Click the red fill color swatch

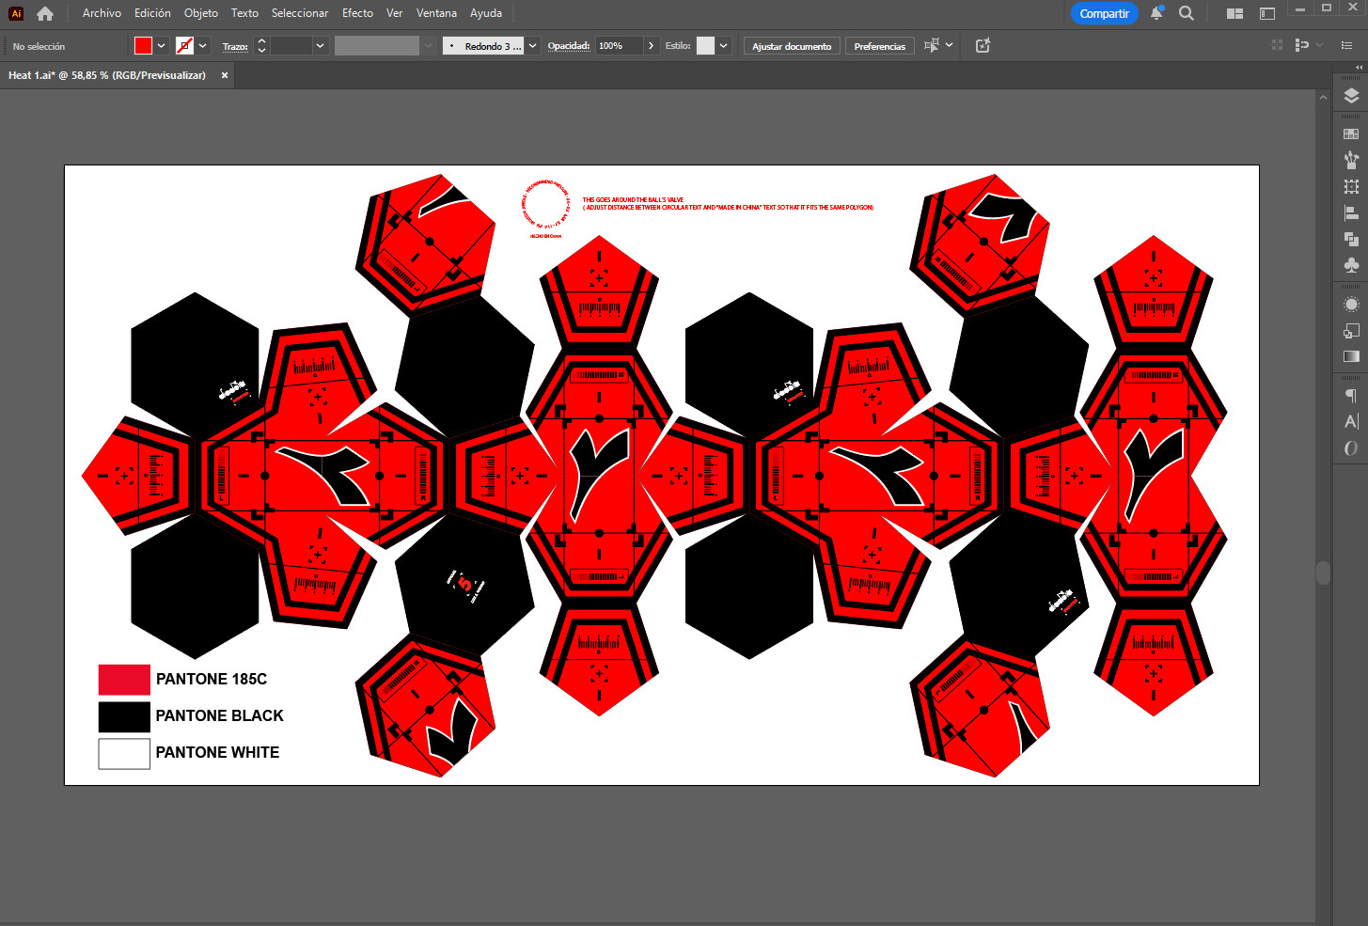tap(143, 45)
